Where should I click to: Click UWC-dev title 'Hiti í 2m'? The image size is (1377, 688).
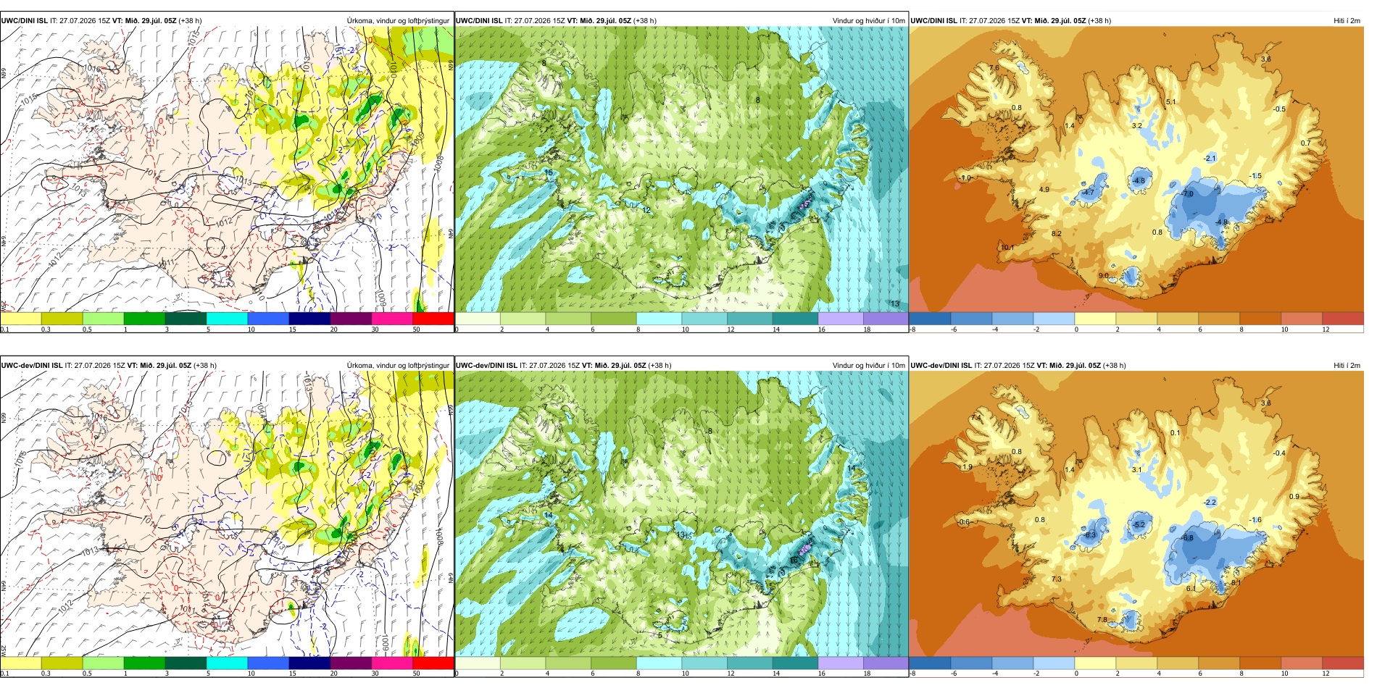coord(1347,366)
